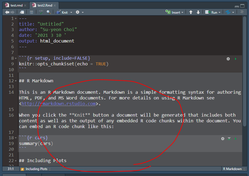Image resolution: width=249 pixels, height=176 pixels.
Task: Run all chunks above cars chunk
Action: (229, 139)
